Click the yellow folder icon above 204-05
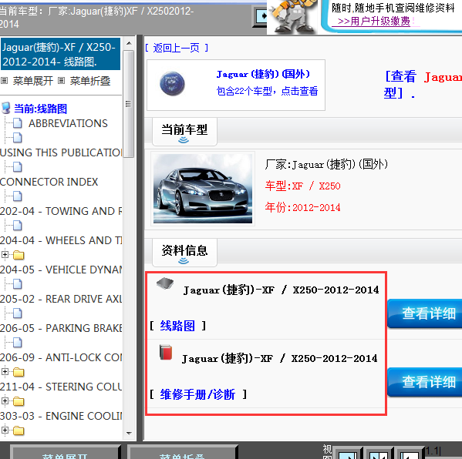 tap(19, 255)
